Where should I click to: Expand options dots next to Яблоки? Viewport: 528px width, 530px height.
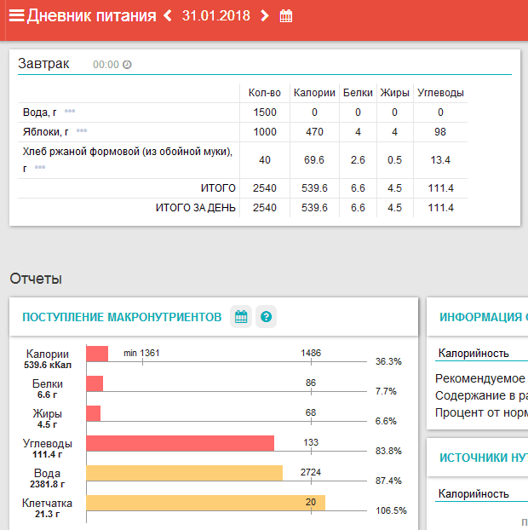[82, 131]
